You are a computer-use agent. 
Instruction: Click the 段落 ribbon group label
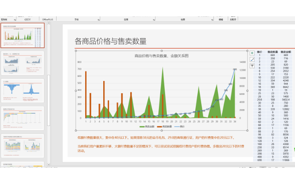pyautogui.click(x=126, y=19)
